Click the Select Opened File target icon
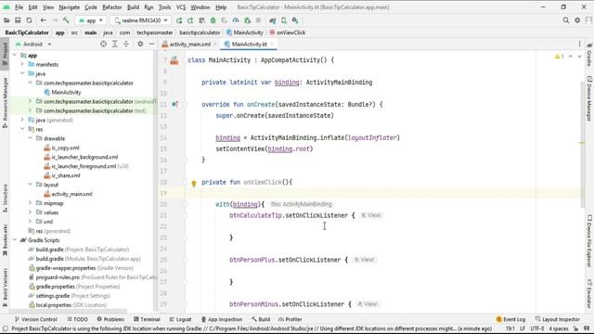Image resolution: width=594 pixels, height=334 pixels. pyautogui.click(x=103, y=45)
